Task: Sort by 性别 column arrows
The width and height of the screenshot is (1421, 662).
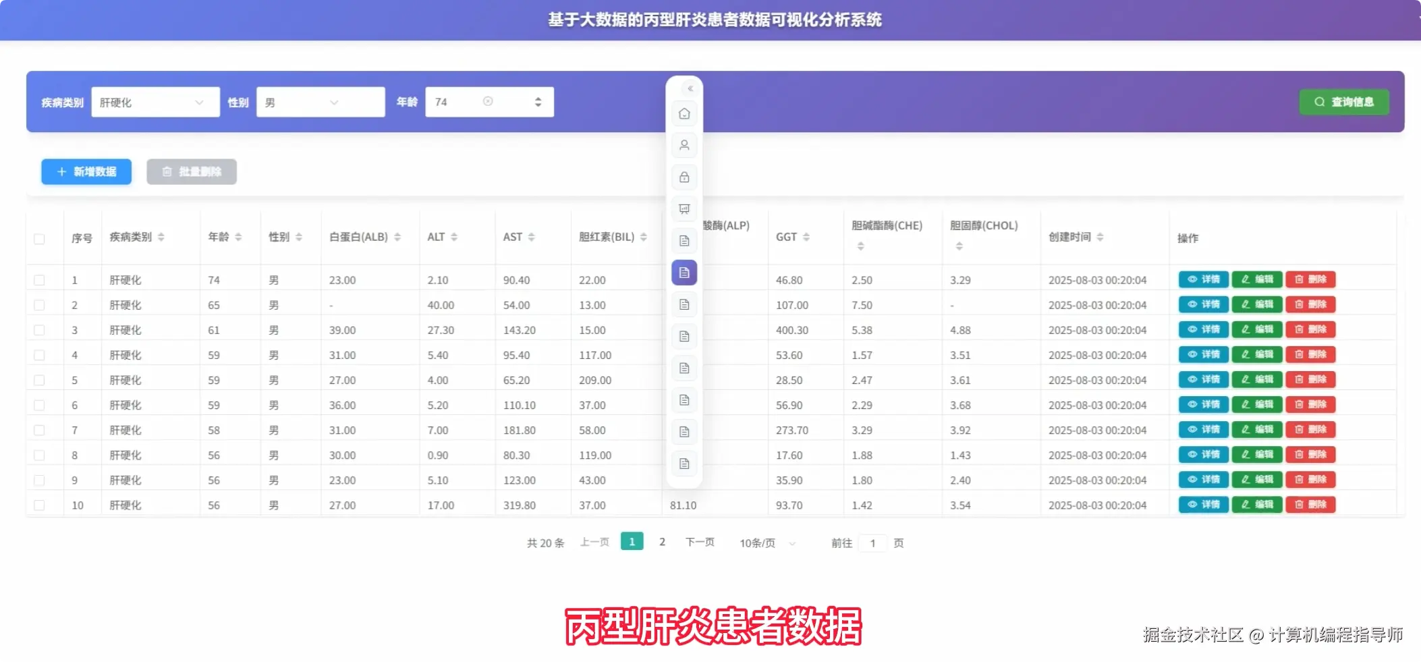Action: 299,237
